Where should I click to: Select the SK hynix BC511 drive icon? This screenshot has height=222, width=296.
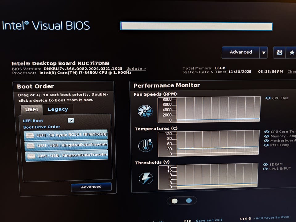[30, 135]
